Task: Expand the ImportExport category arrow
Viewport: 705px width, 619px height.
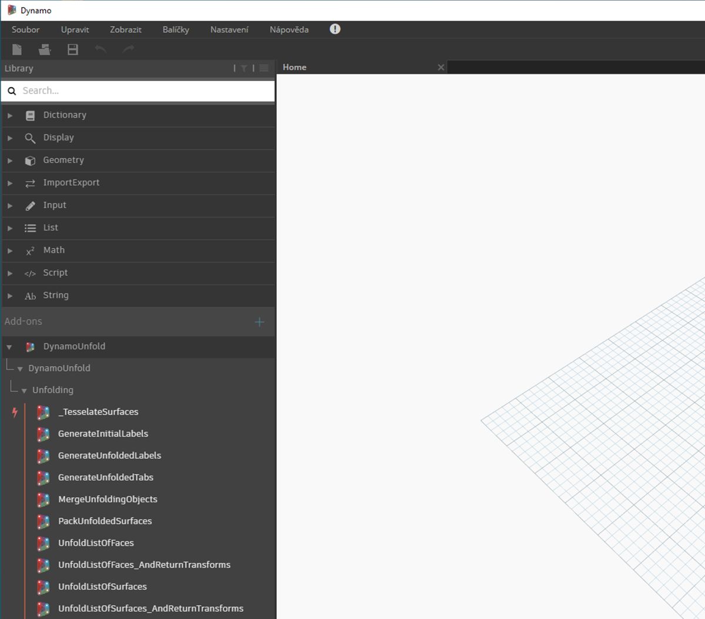Action: pyautogui.click(x=10, y=183)
